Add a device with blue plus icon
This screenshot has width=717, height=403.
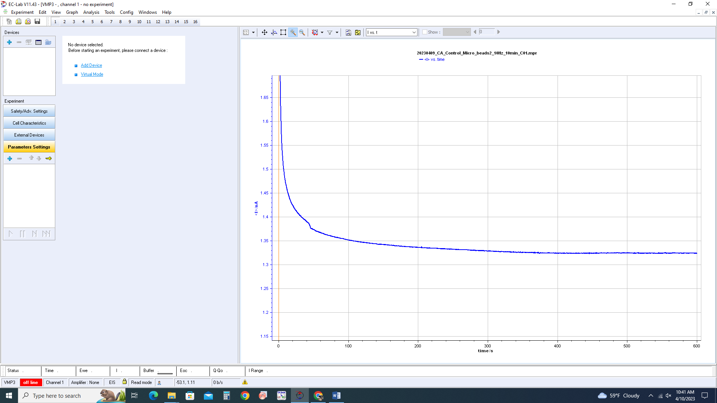(9, 42)
